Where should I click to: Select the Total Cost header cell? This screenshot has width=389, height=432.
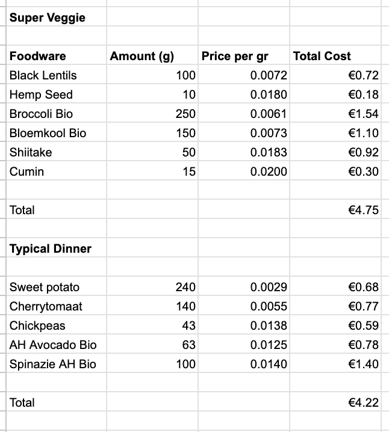click(322, 56)
